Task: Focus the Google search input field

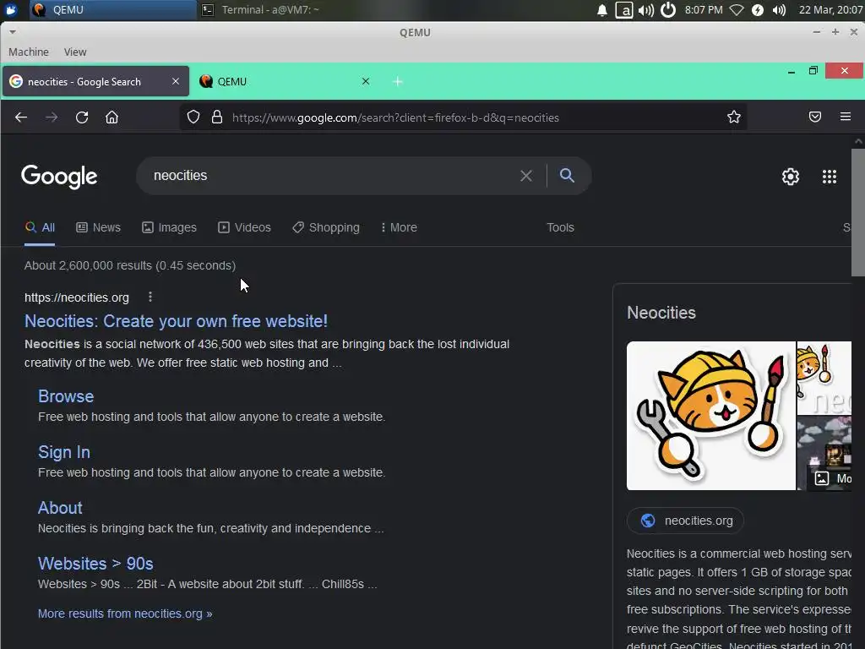Action: point(331,176)
